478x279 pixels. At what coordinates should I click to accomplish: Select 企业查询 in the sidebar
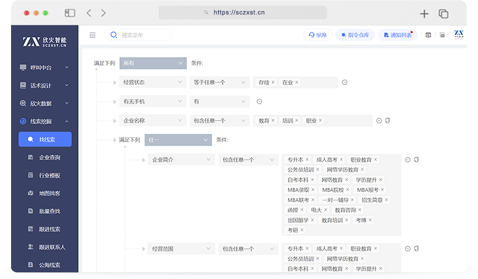49,157
